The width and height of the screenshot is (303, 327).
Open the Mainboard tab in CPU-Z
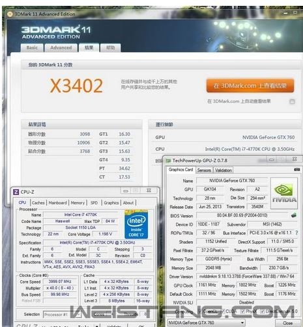pos(57,203)
